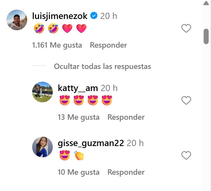Open the gisse_guzman22 username link
211x191 pixels.
(91, 143)
